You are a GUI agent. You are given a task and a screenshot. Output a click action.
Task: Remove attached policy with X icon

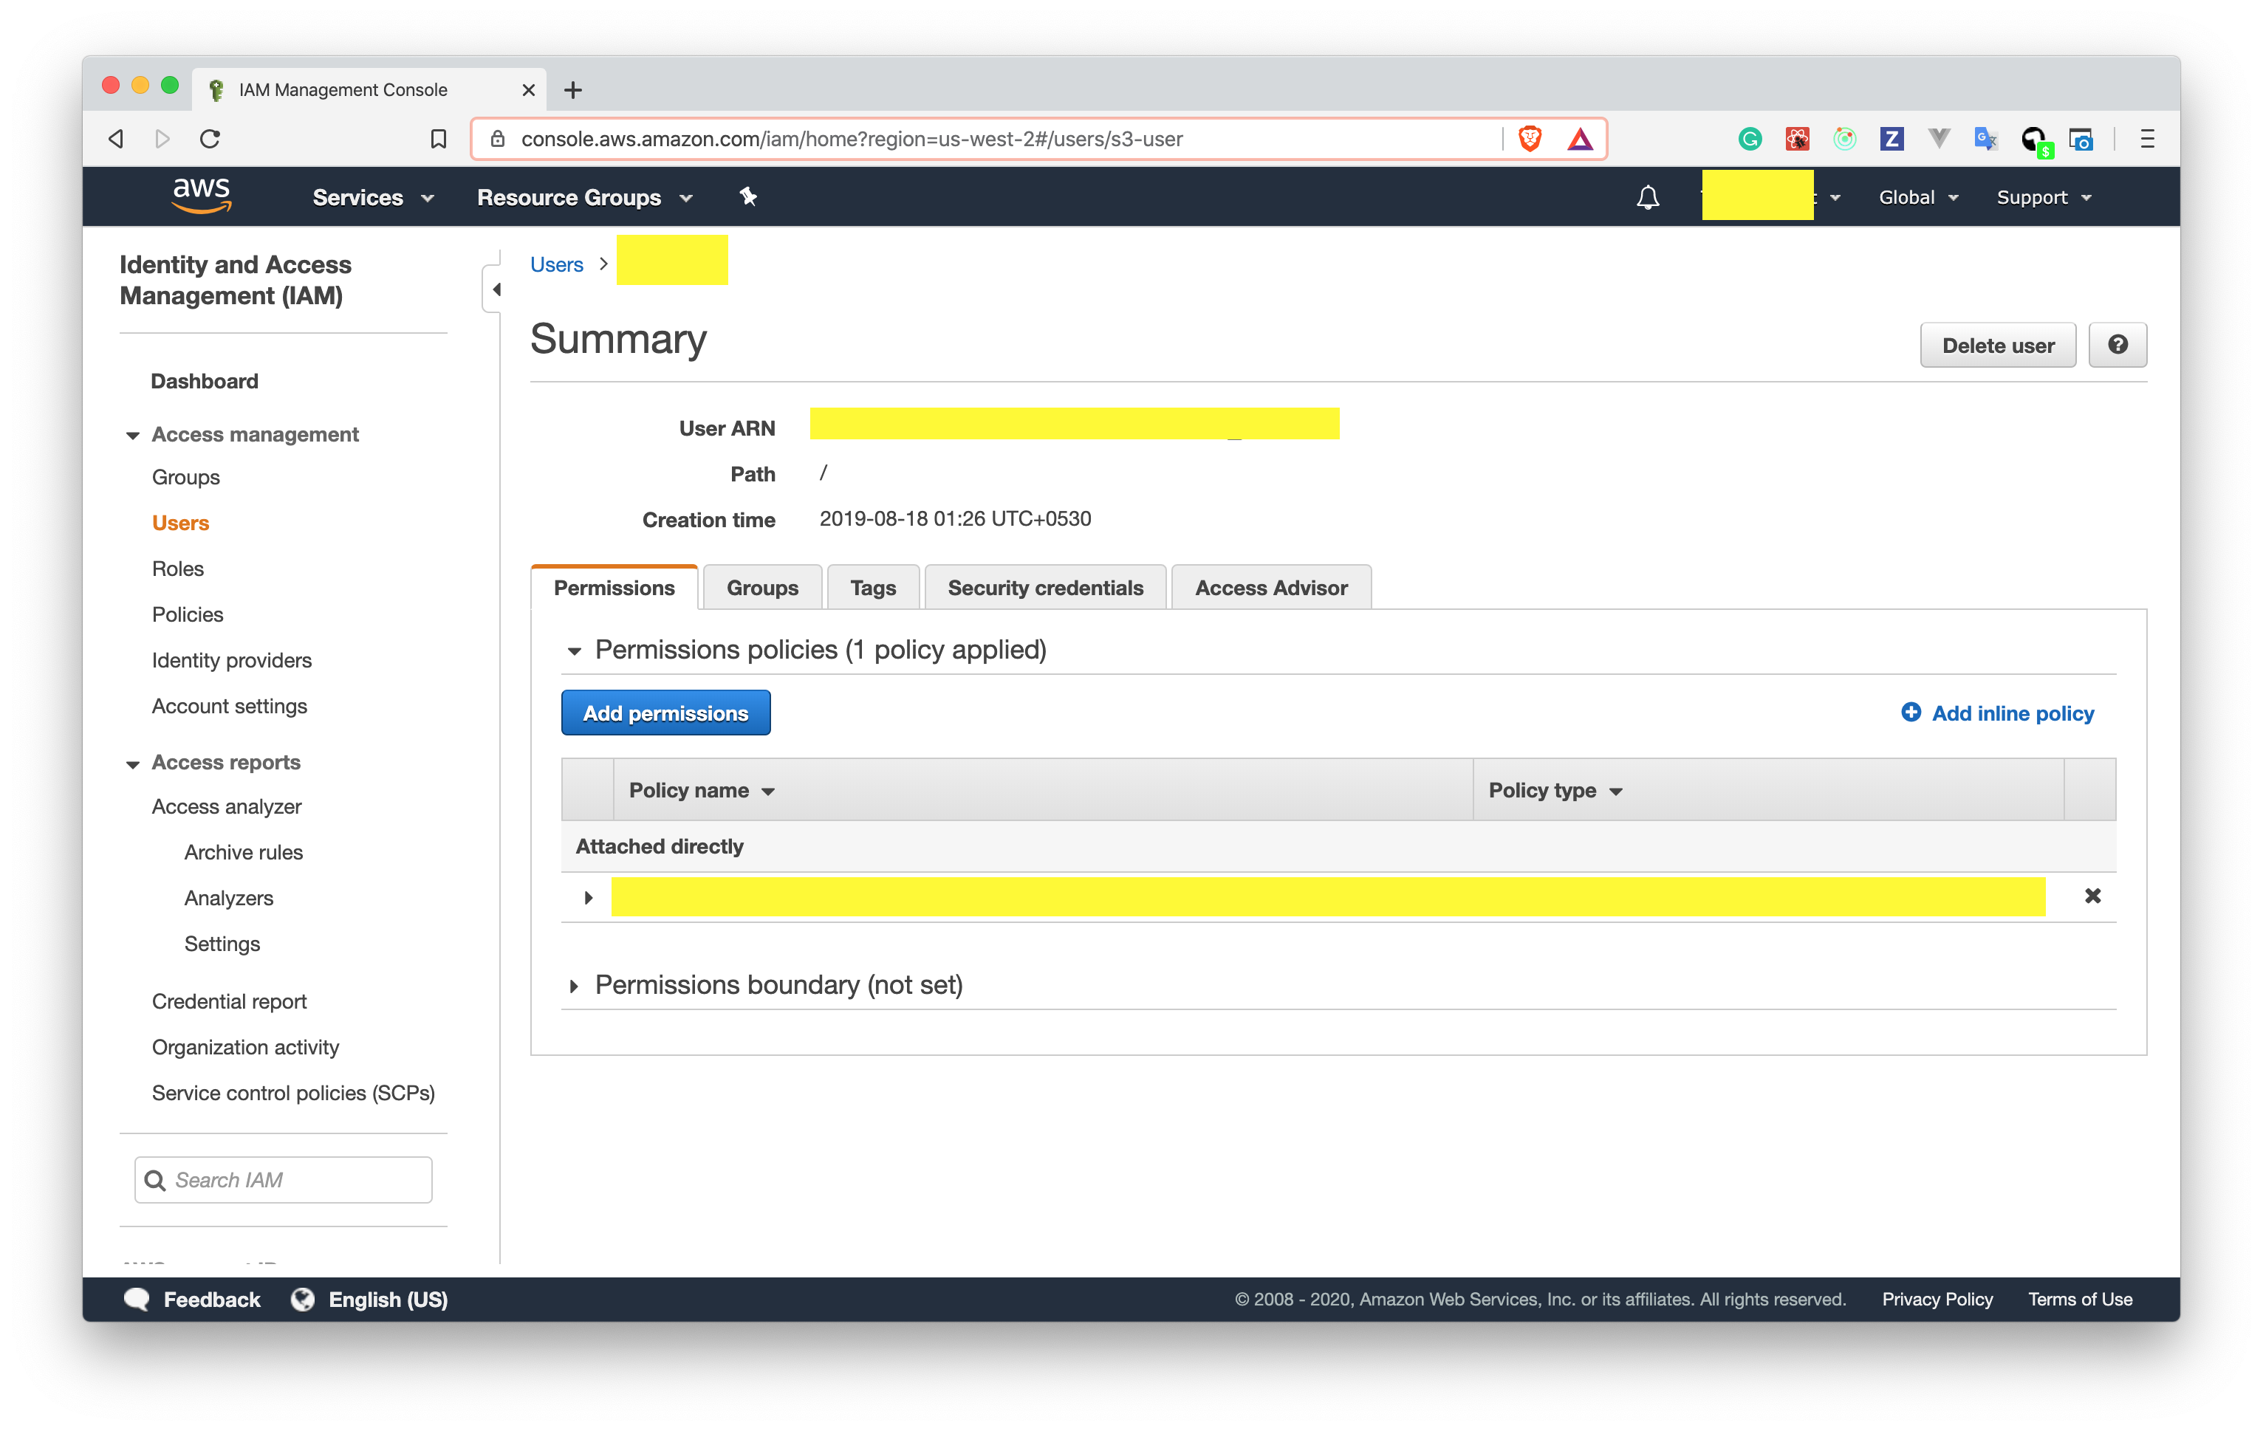2092,896
